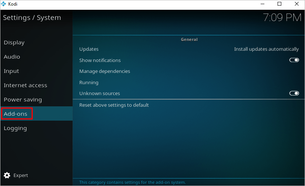Open the Audio settings category
305x186 pixels.
(36, 57)
